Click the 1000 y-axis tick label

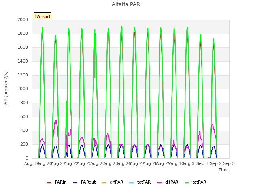[23, 89]
